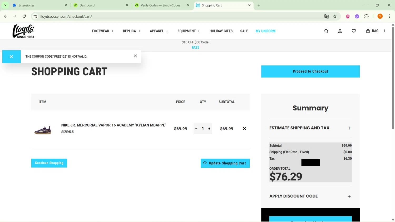The height and width of the screenshot is (222, 395).
Task: Open Holiday Gifts menu item
Action: point(221,31)
